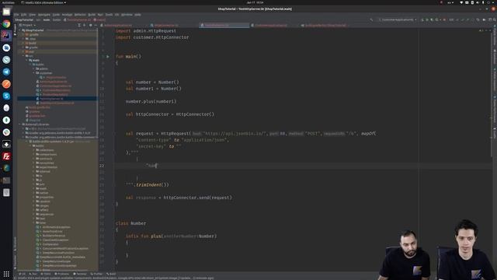Open Telegram from the dock
This screenshot has height=280, width=497.
point(6,72)
